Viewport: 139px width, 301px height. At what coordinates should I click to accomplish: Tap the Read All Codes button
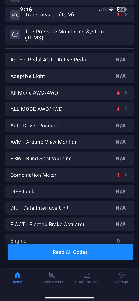[70, 252]
